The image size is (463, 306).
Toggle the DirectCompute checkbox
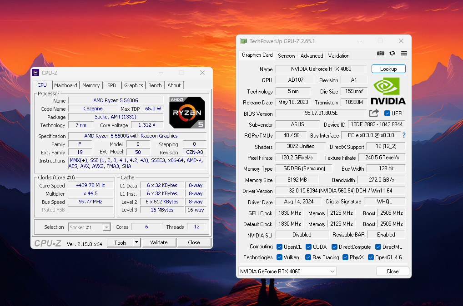click(x=335, y=247)
